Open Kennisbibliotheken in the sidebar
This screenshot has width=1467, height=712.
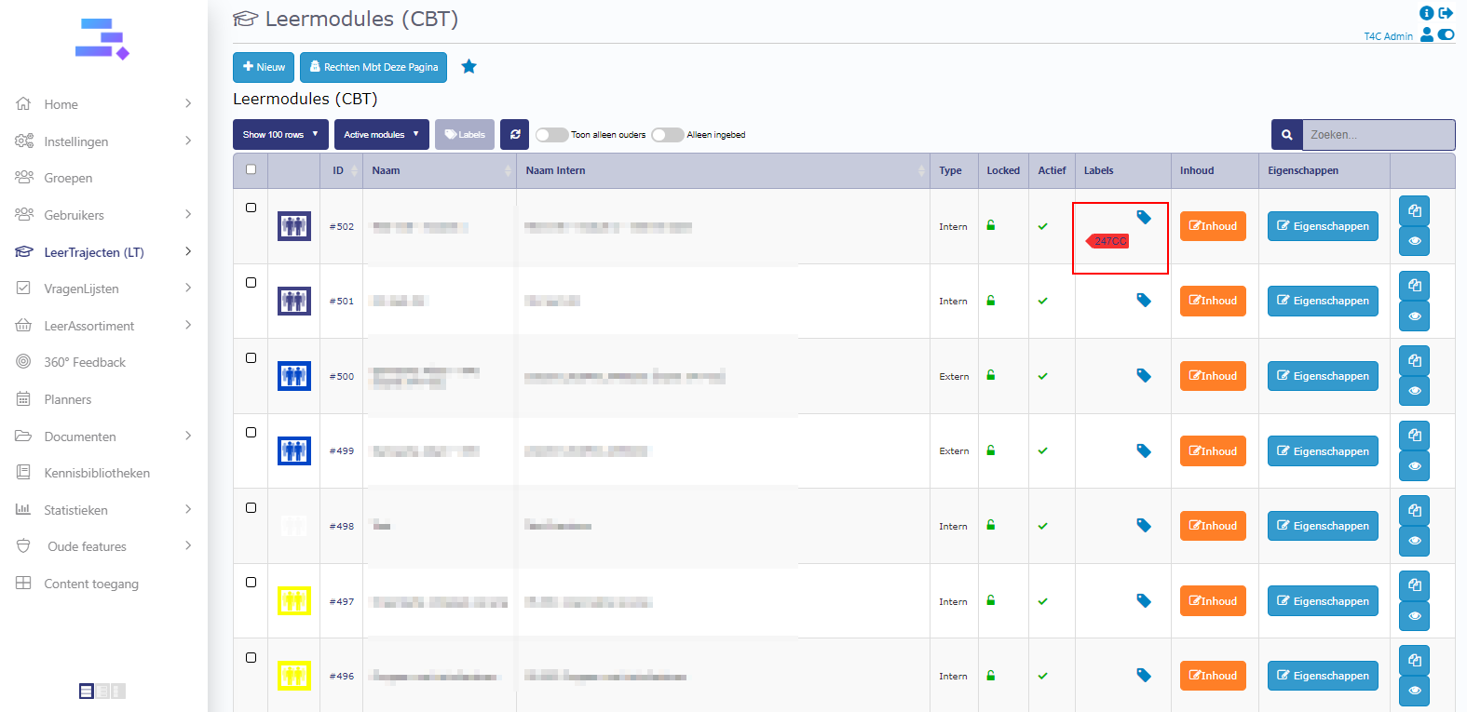[x=97, y=473]
